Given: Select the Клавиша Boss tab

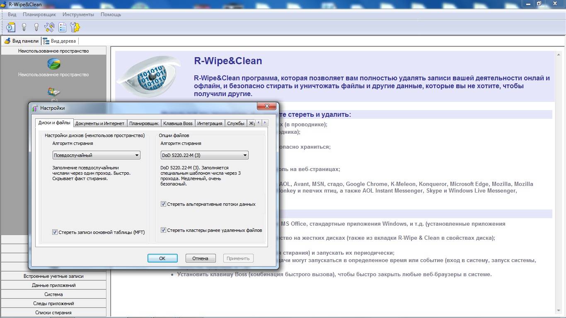Looking at the screenshot, I should tap(178, 123).
